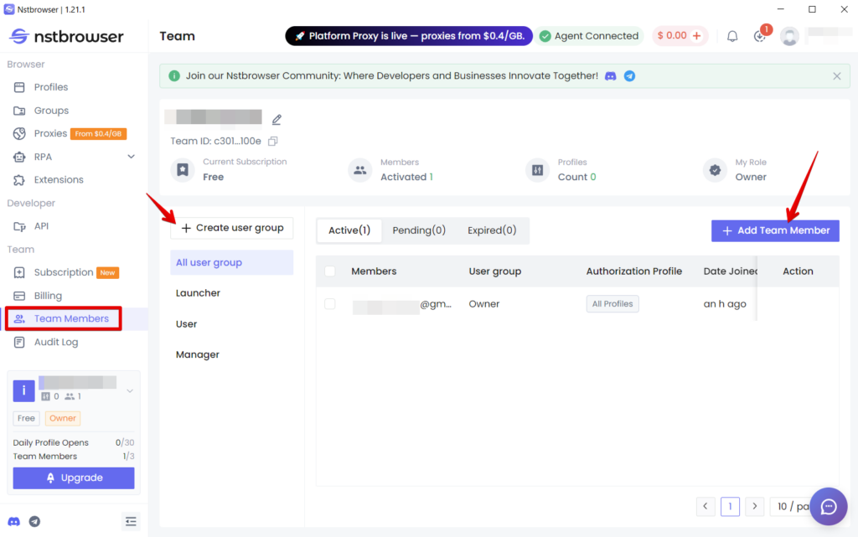Copy the Team ID
Image resolution: width=858 pixels, height=537 pixels.
(273, 141)
